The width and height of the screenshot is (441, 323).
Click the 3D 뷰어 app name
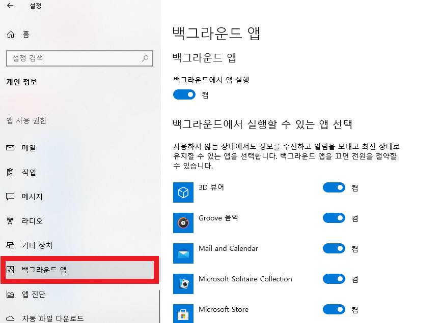tap(211, 187)
